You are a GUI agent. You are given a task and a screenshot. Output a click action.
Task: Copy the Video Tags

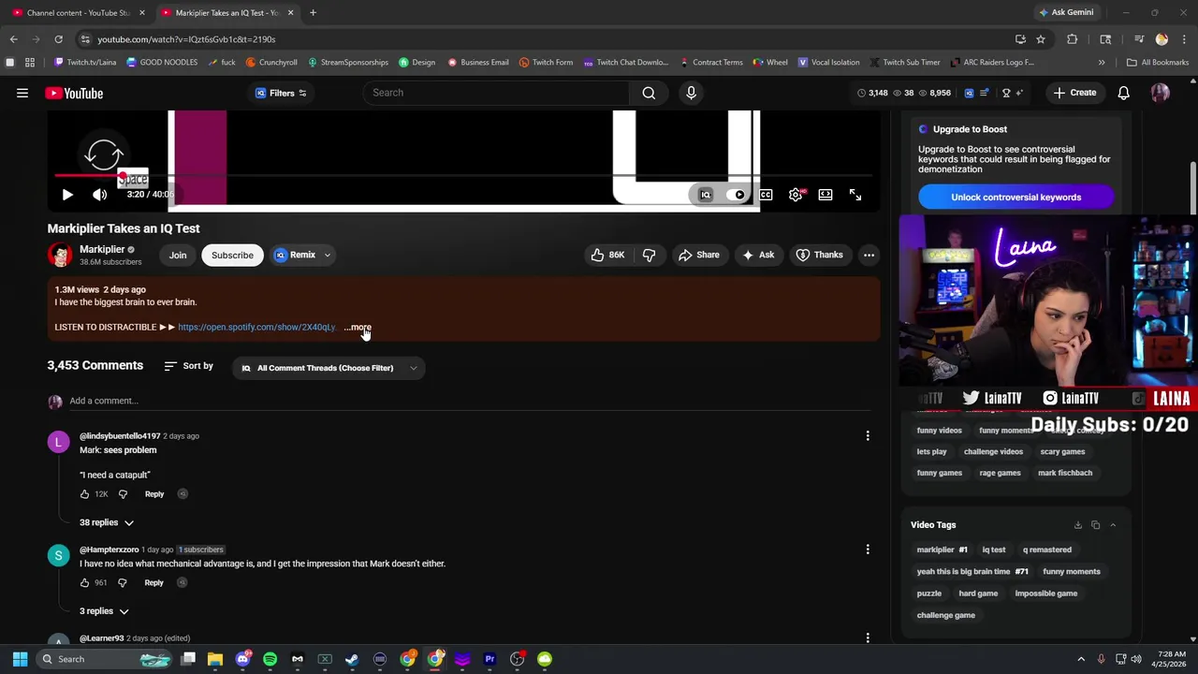coord(1095,525)
